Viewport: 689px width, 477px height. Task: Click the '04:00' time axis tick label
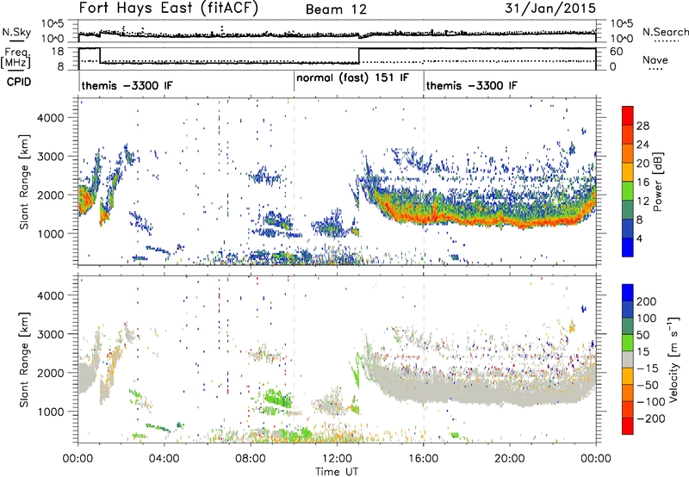[164, 459]
